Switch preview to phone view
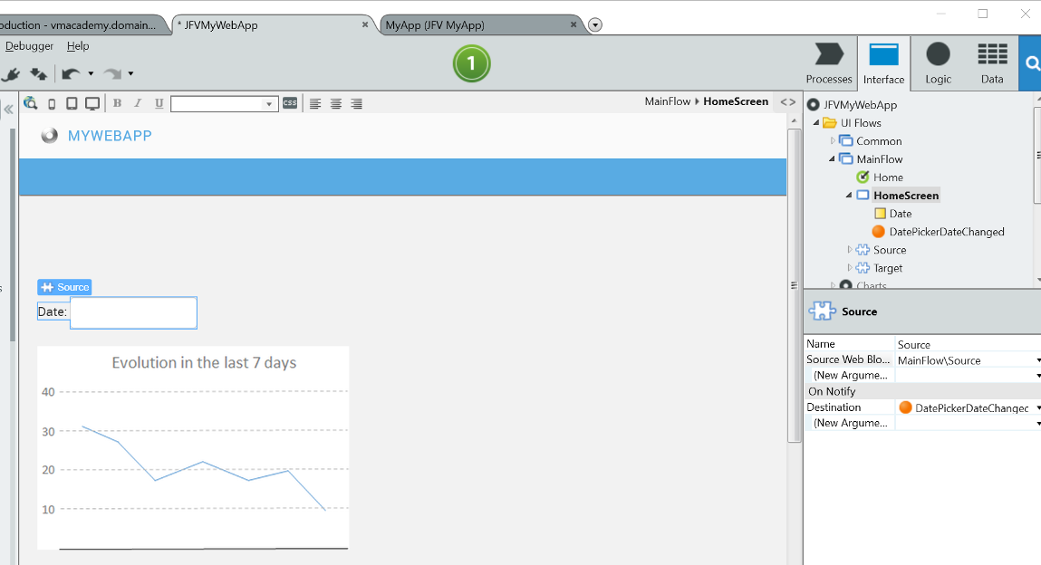The height and width of the screenshot is (565, 1041). coord(52,103)
